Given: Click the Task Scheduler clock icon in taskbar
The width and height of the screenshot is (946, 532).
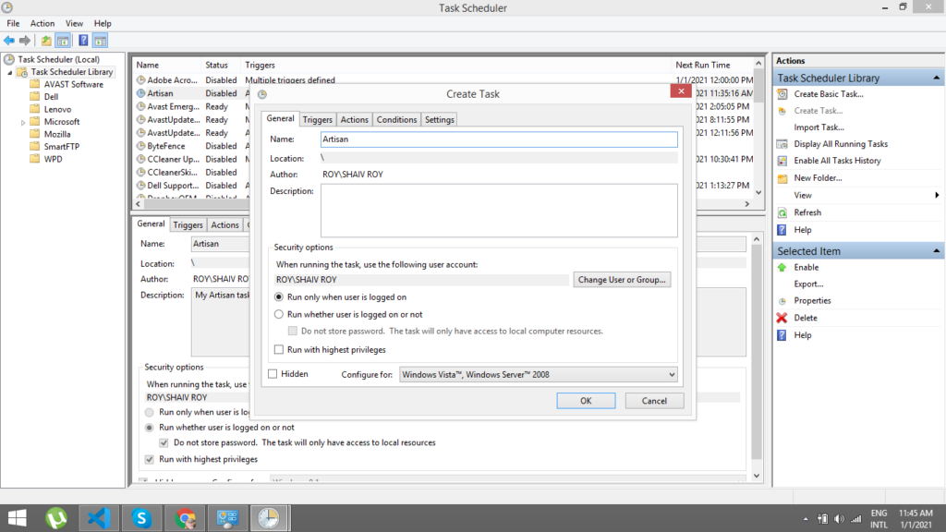Looking at the screenshot, I should click(x=269, y=518).
